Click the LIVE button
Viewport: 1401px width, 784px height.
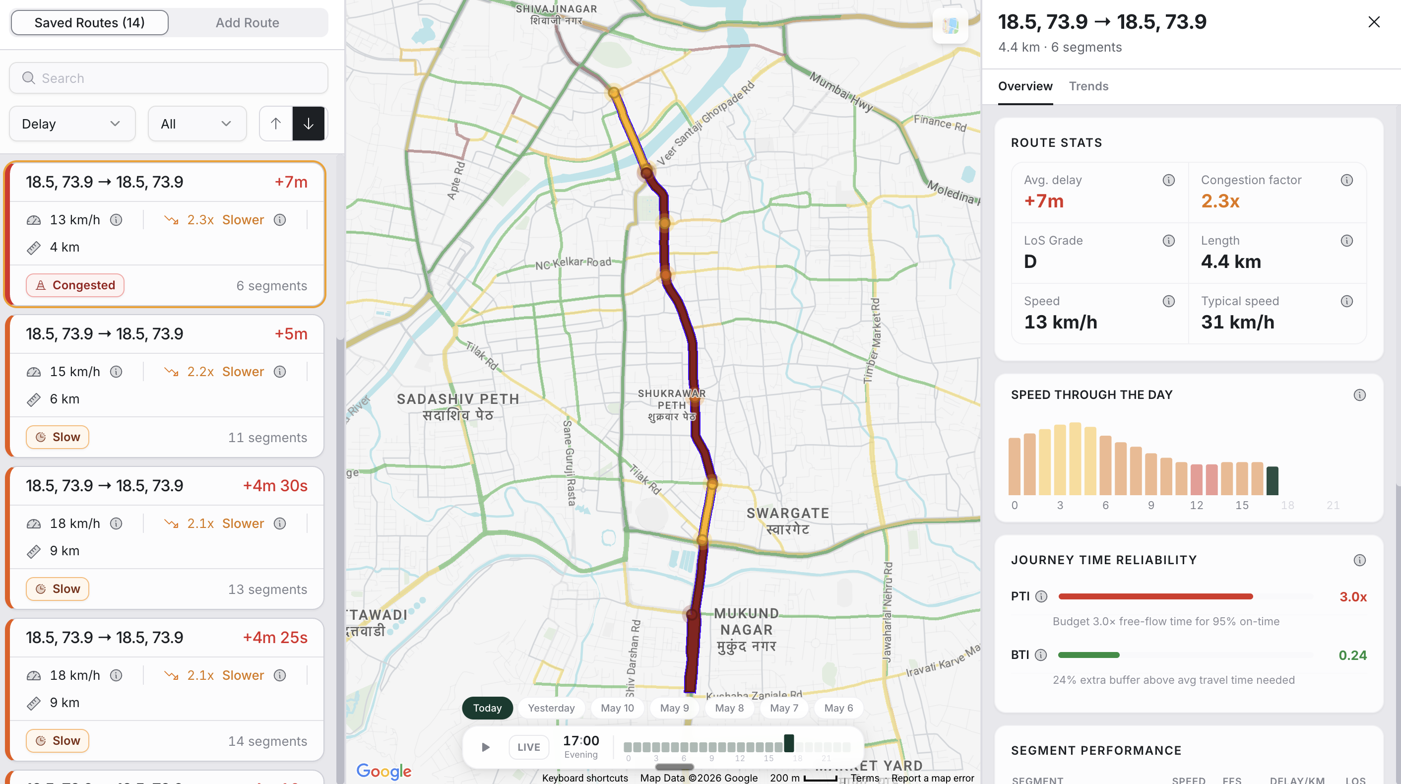click(x=528, y=747)
